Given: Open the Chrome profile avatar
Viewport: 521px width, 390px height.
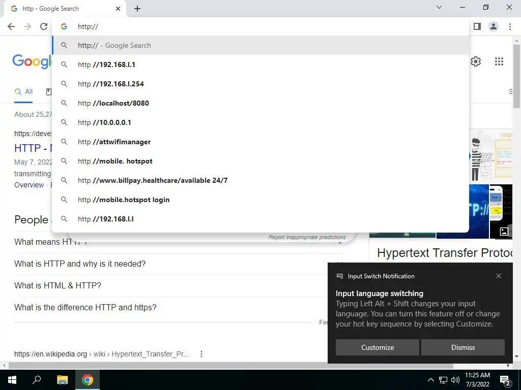Looking at the screenshot, I should (494, 26).
